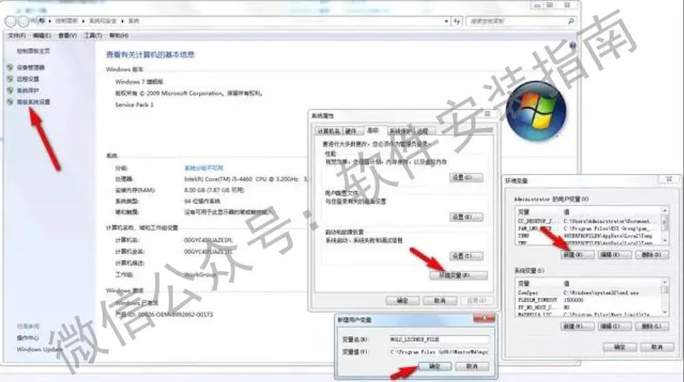Open the 工具(T) menu
Viewport: 684px width, 382px height.
tap(93, 36)
